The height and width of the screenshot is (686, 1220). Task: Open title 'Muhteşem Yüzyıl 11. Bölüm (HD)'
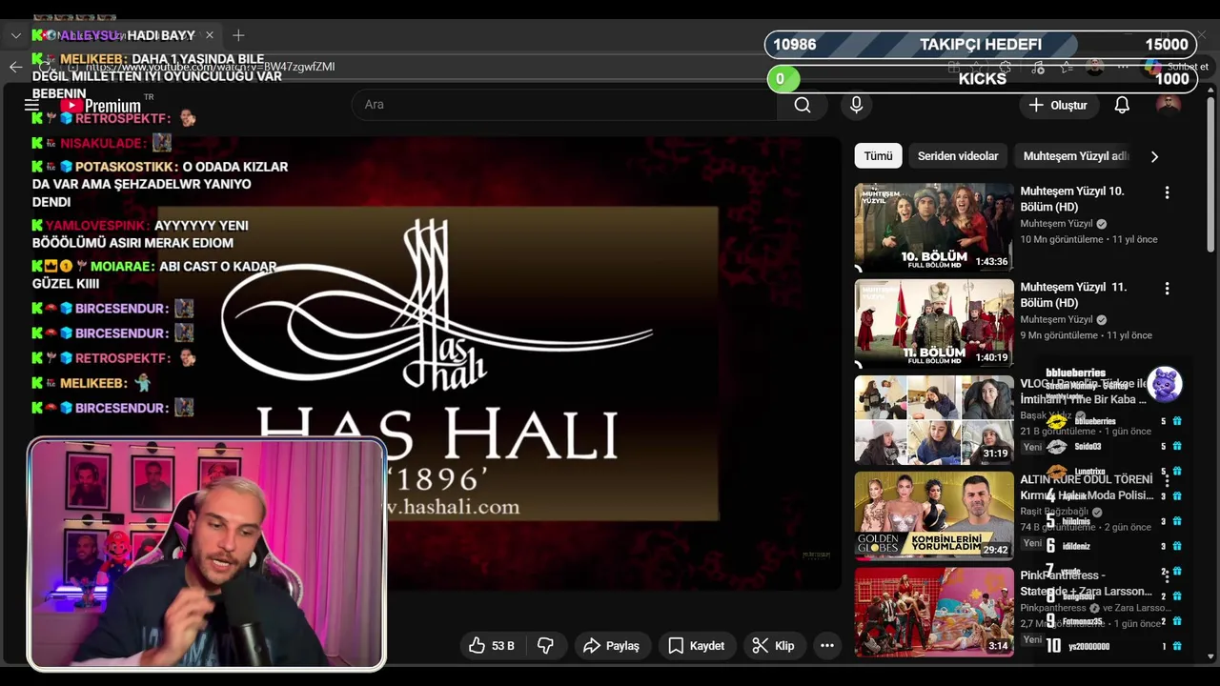tap(1073, 295)
